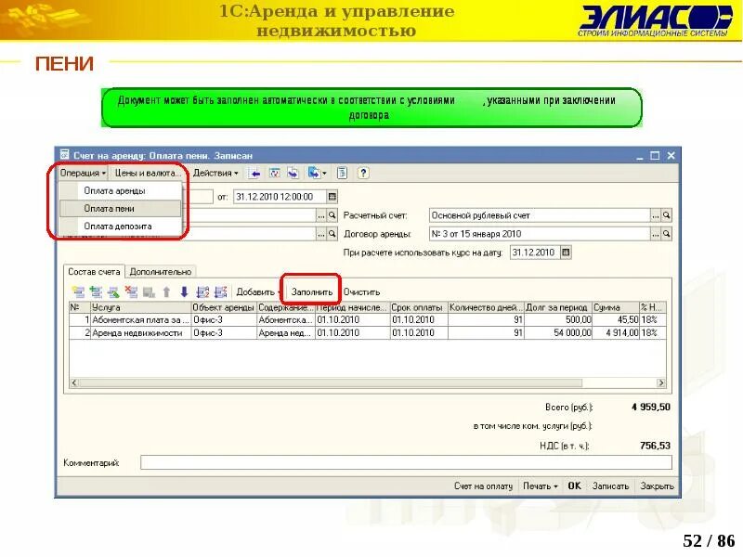Click copy row table icon

click(x=96, y=292)
